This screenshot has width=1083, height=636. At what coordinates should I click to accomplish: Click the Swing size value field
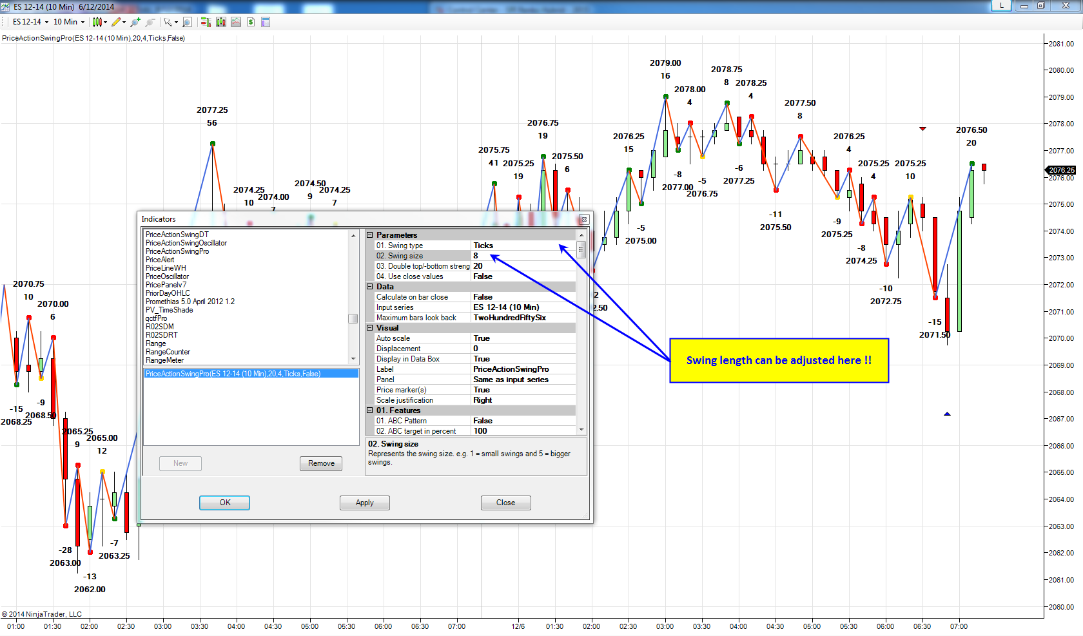[523, 256]
